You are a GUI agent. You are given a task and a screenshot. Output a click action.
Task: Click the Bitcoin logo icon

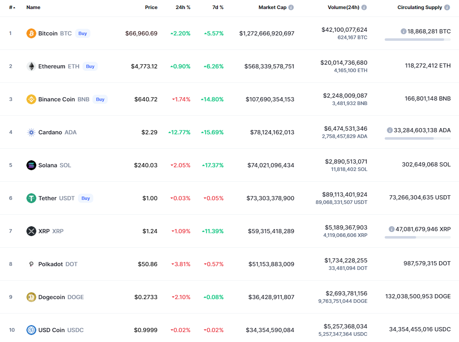[x=31, y=33]
